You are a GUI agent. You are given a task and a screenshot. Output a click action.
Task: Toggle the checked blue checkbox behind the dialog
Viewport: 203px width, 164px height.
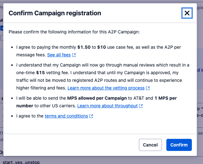point(2,28)
